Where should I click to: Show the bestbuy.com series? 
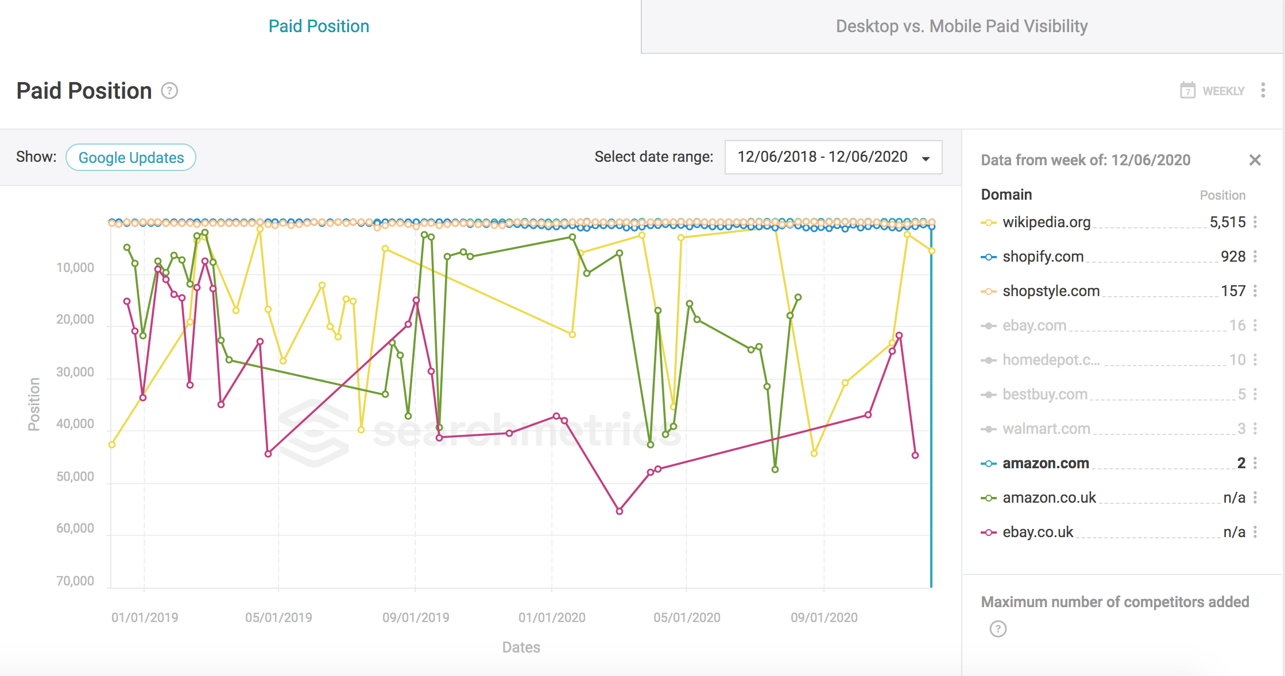(1045, 394)
